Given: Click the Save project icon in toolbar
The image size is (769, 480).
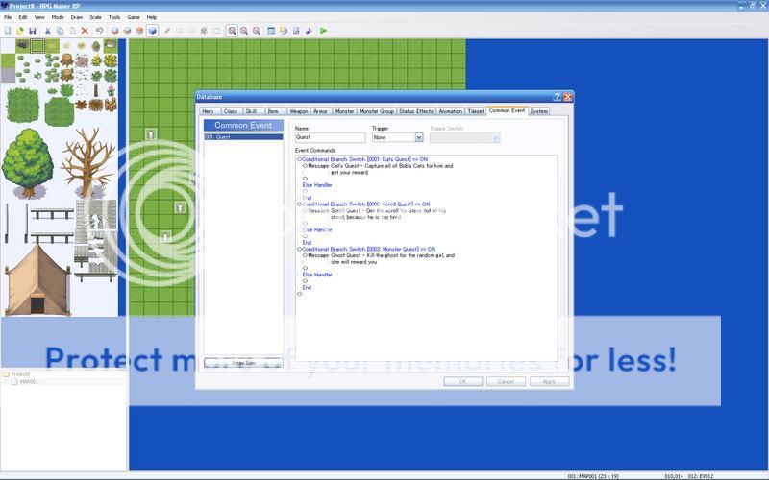Looking at the screenshot, I should tap(32, 31).
